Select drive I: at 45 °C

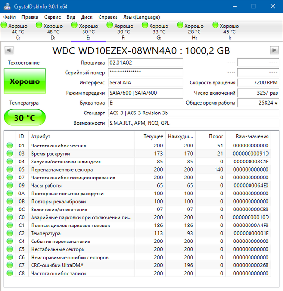[226, 31]
